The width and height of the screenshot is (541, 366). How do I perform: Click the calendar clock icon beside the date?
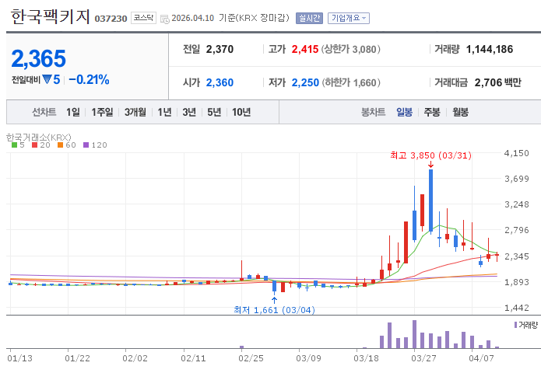click(165, 19)
